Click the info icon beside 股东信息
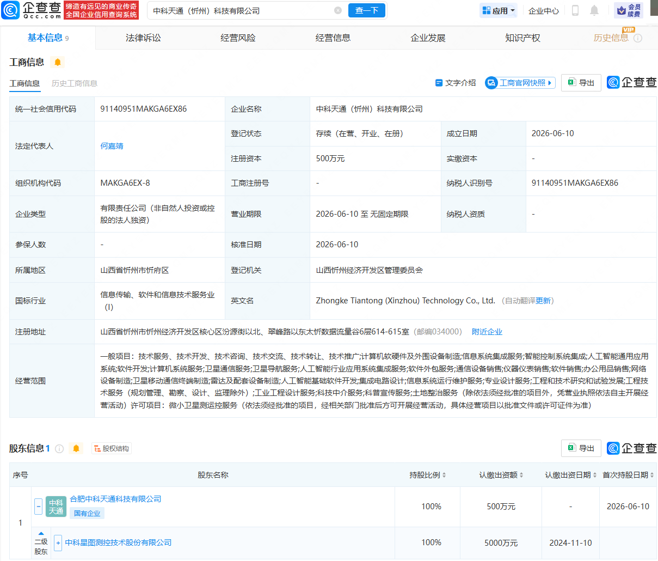Image resolution: width=658 pixels, height=561 pixels. (59, 449)
